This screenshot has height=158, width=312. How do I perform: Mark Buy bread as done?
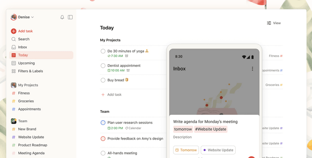tap(103, 80)
